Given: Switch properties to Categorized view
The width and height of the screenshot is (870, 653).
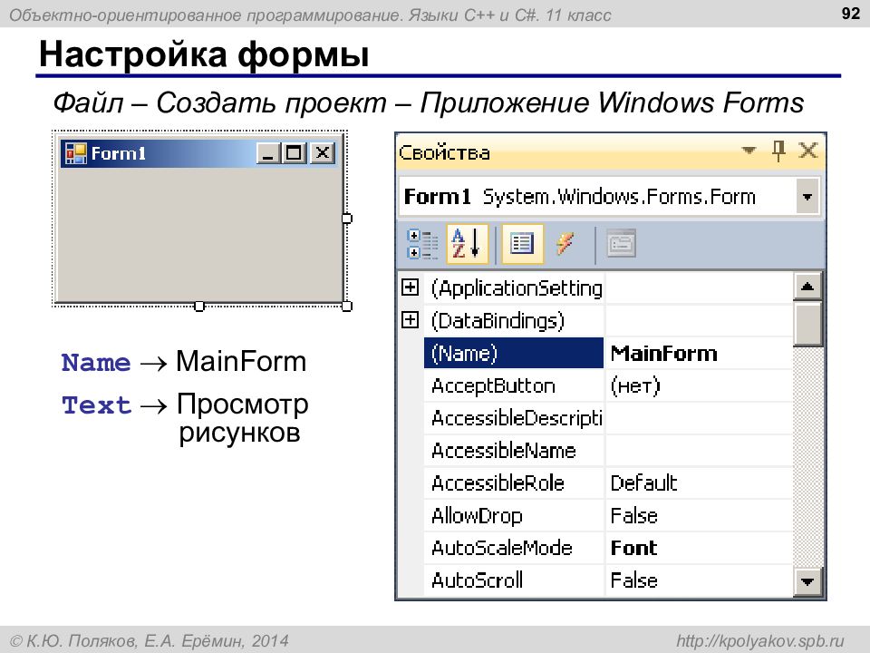Looking at the screenshot, I should click(421, 244).
